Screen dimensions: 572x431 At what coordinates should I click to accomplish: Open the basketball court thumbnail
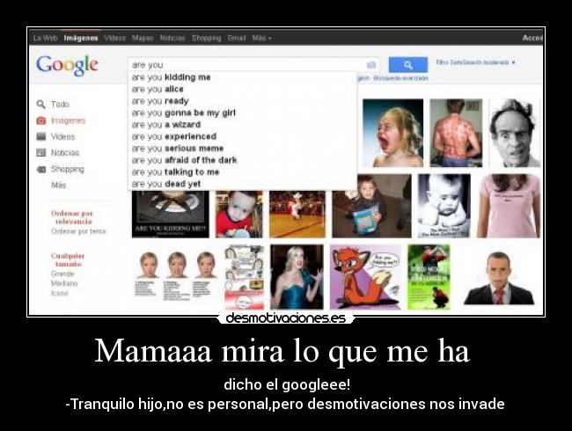click(297, 215)
